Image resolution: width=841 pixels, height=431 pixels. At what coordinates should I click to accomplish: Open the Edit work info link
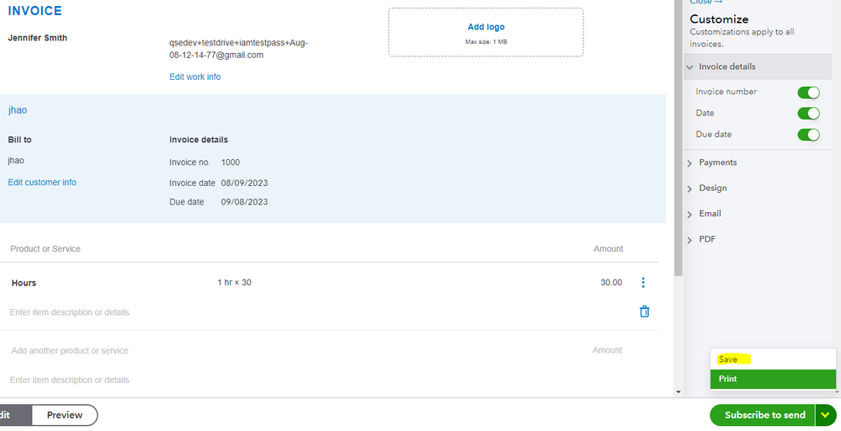click(194, 77)
